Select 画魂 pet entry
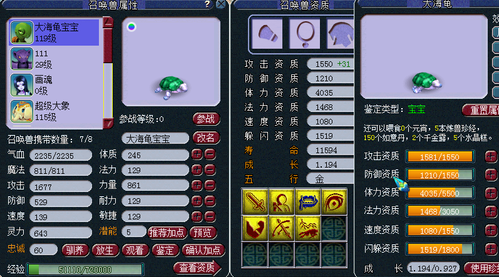499x277 pixels. 54,85
